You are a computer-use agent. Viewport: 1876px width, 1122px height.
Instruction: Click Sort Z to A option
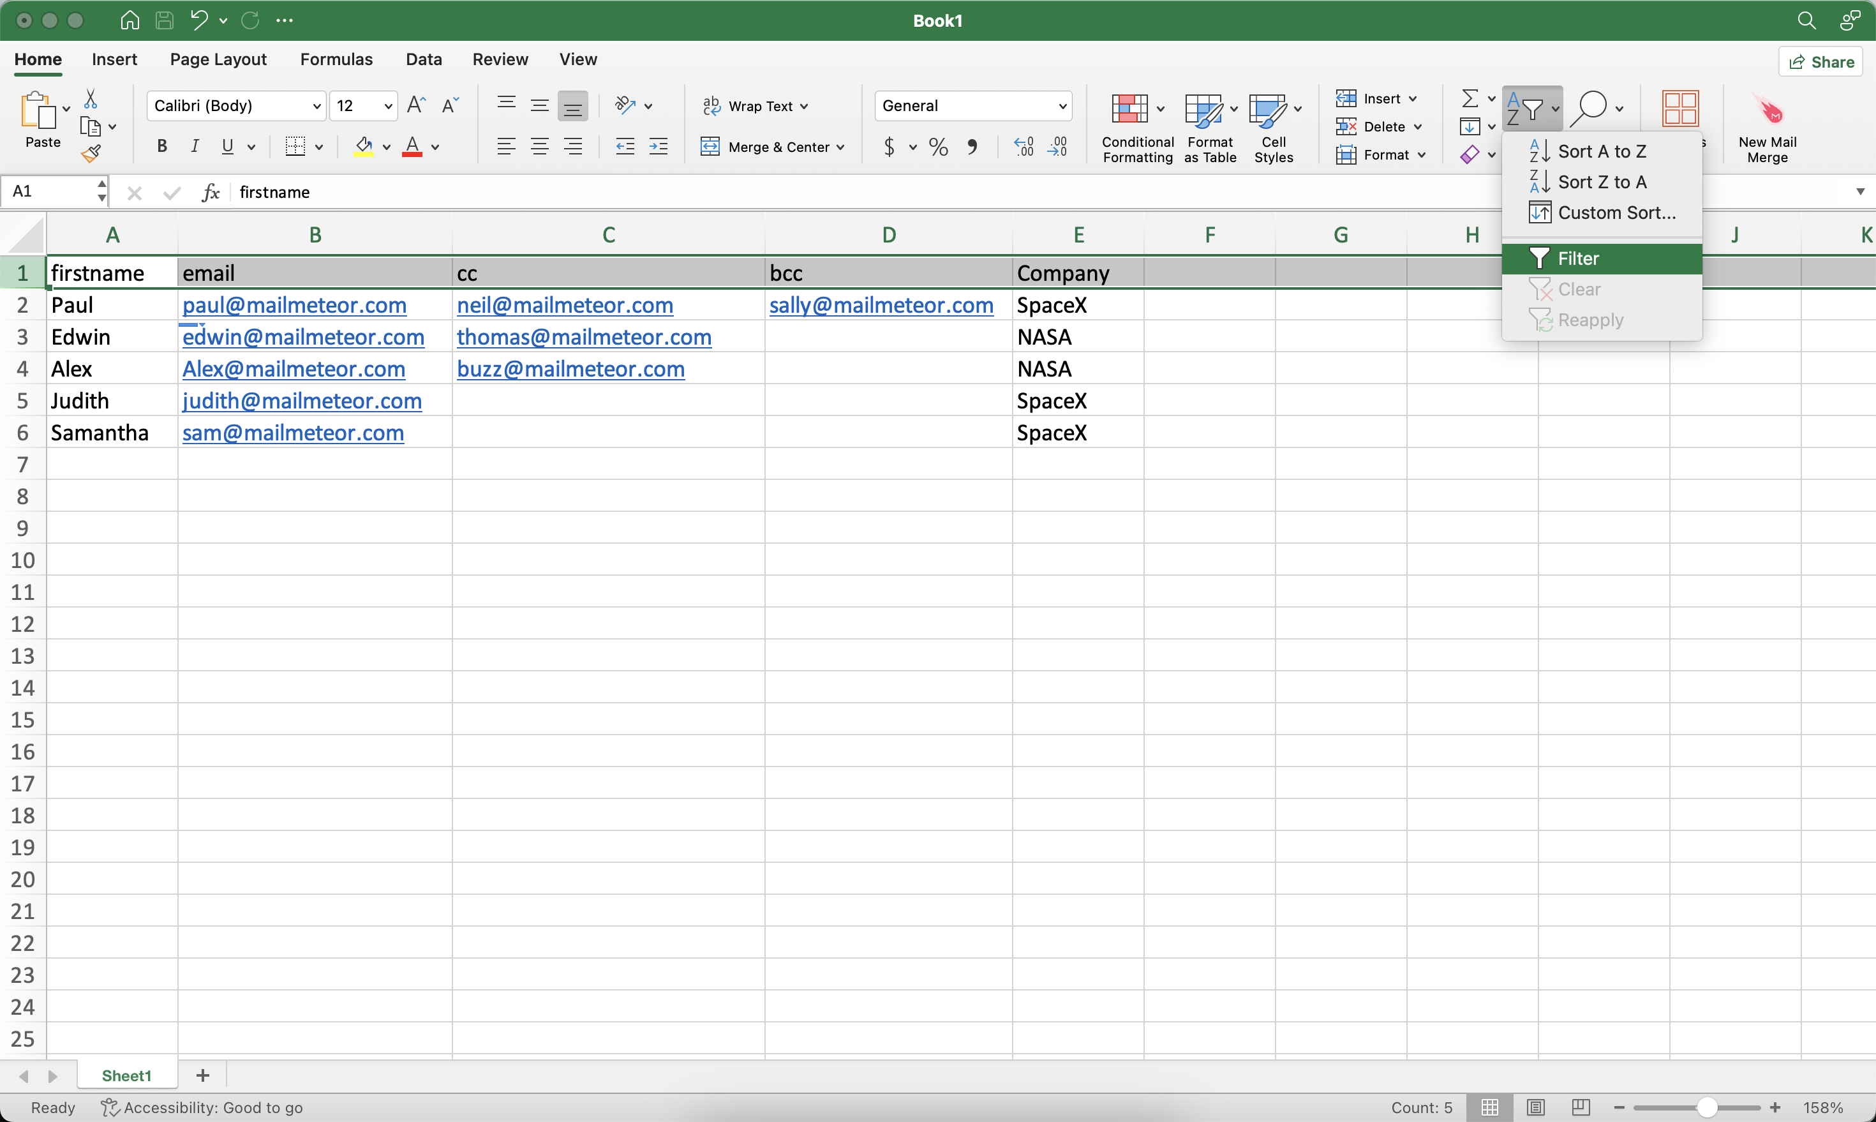tap(1601, 181)
